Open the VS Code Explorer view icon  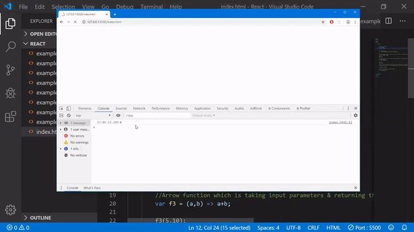tap(10, 24)
